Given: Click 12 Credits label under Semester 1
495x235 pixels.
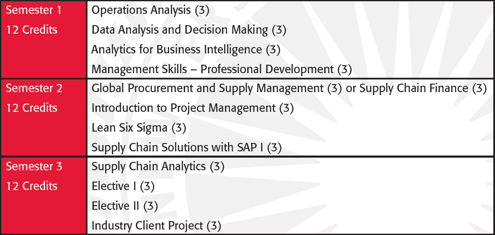Looking at the screenshot, I should [x=32, y=30].
